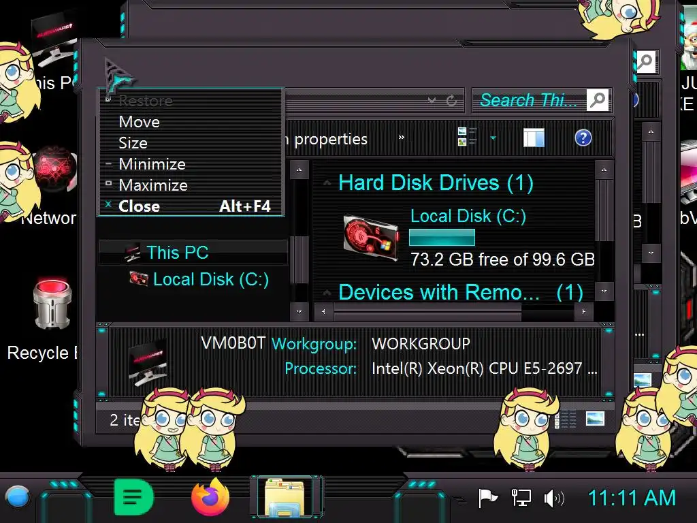Click the horizontal scrollbar thumb

tap(427, 311)
